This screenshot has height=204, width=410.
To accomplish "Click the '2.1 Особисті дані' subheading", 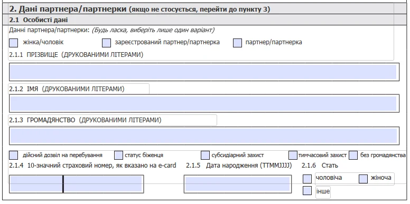I will click(39, 20).
